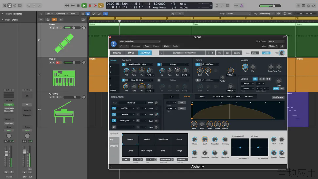Select the Mystical performance pad
This screenshot has width=318, height=179.
[147, 139]
